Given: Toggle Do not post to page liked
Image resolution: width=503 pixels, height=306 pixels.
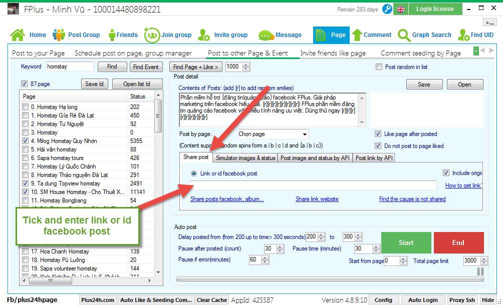Looking at the screenshot, I should click(378, 145).
